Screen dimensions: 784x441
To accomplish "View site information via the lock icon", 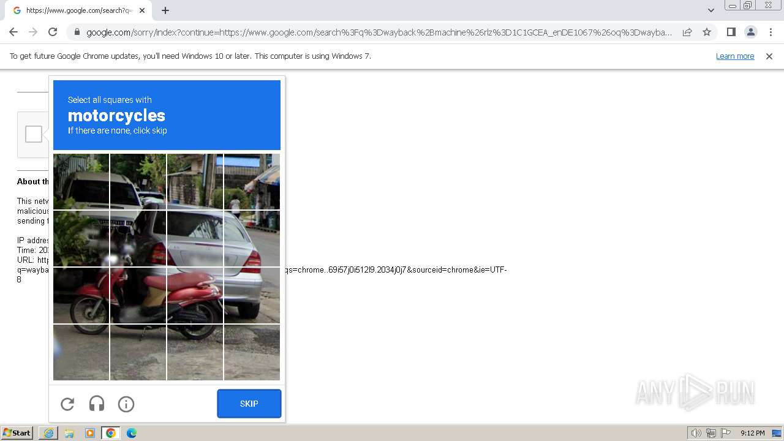I will (x=77, y=32).
